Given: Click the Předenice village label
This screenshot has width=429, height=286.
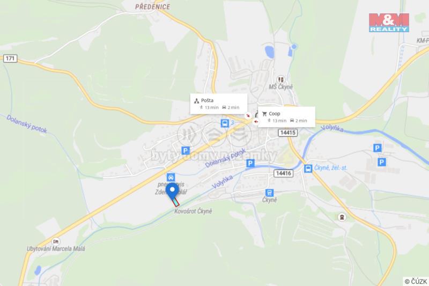Looking at the screenshot, I should pos(153,7).
